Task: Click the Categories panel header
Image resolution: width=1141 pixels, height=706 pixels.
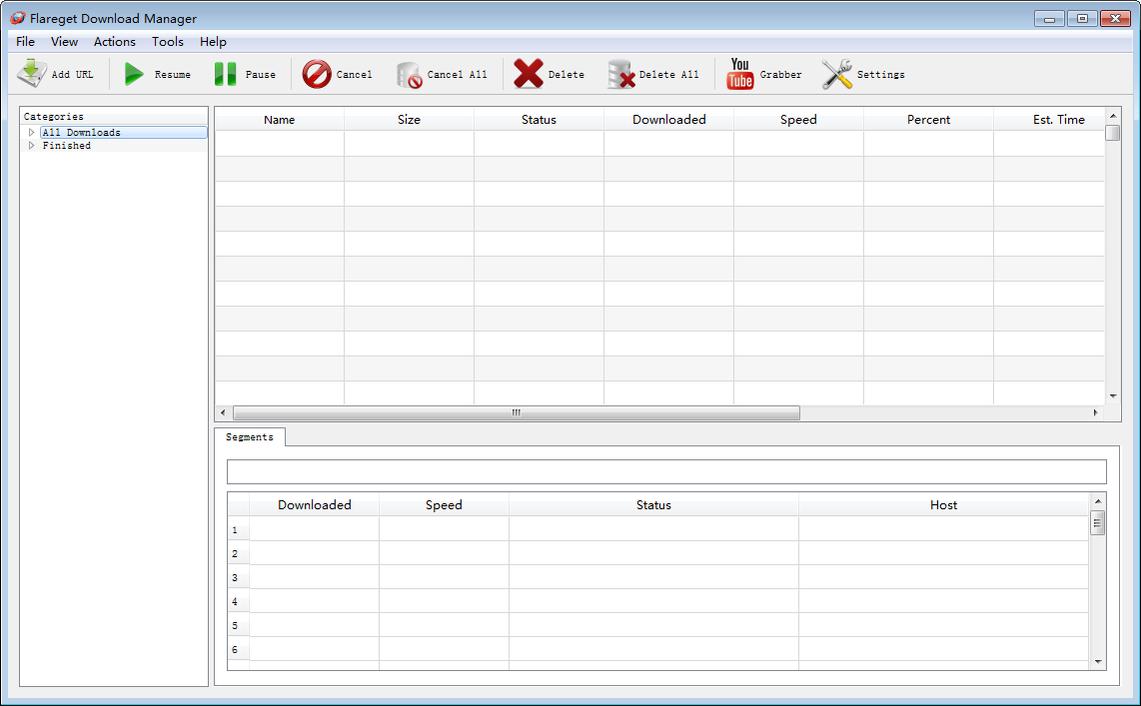Action: point(114,116)
